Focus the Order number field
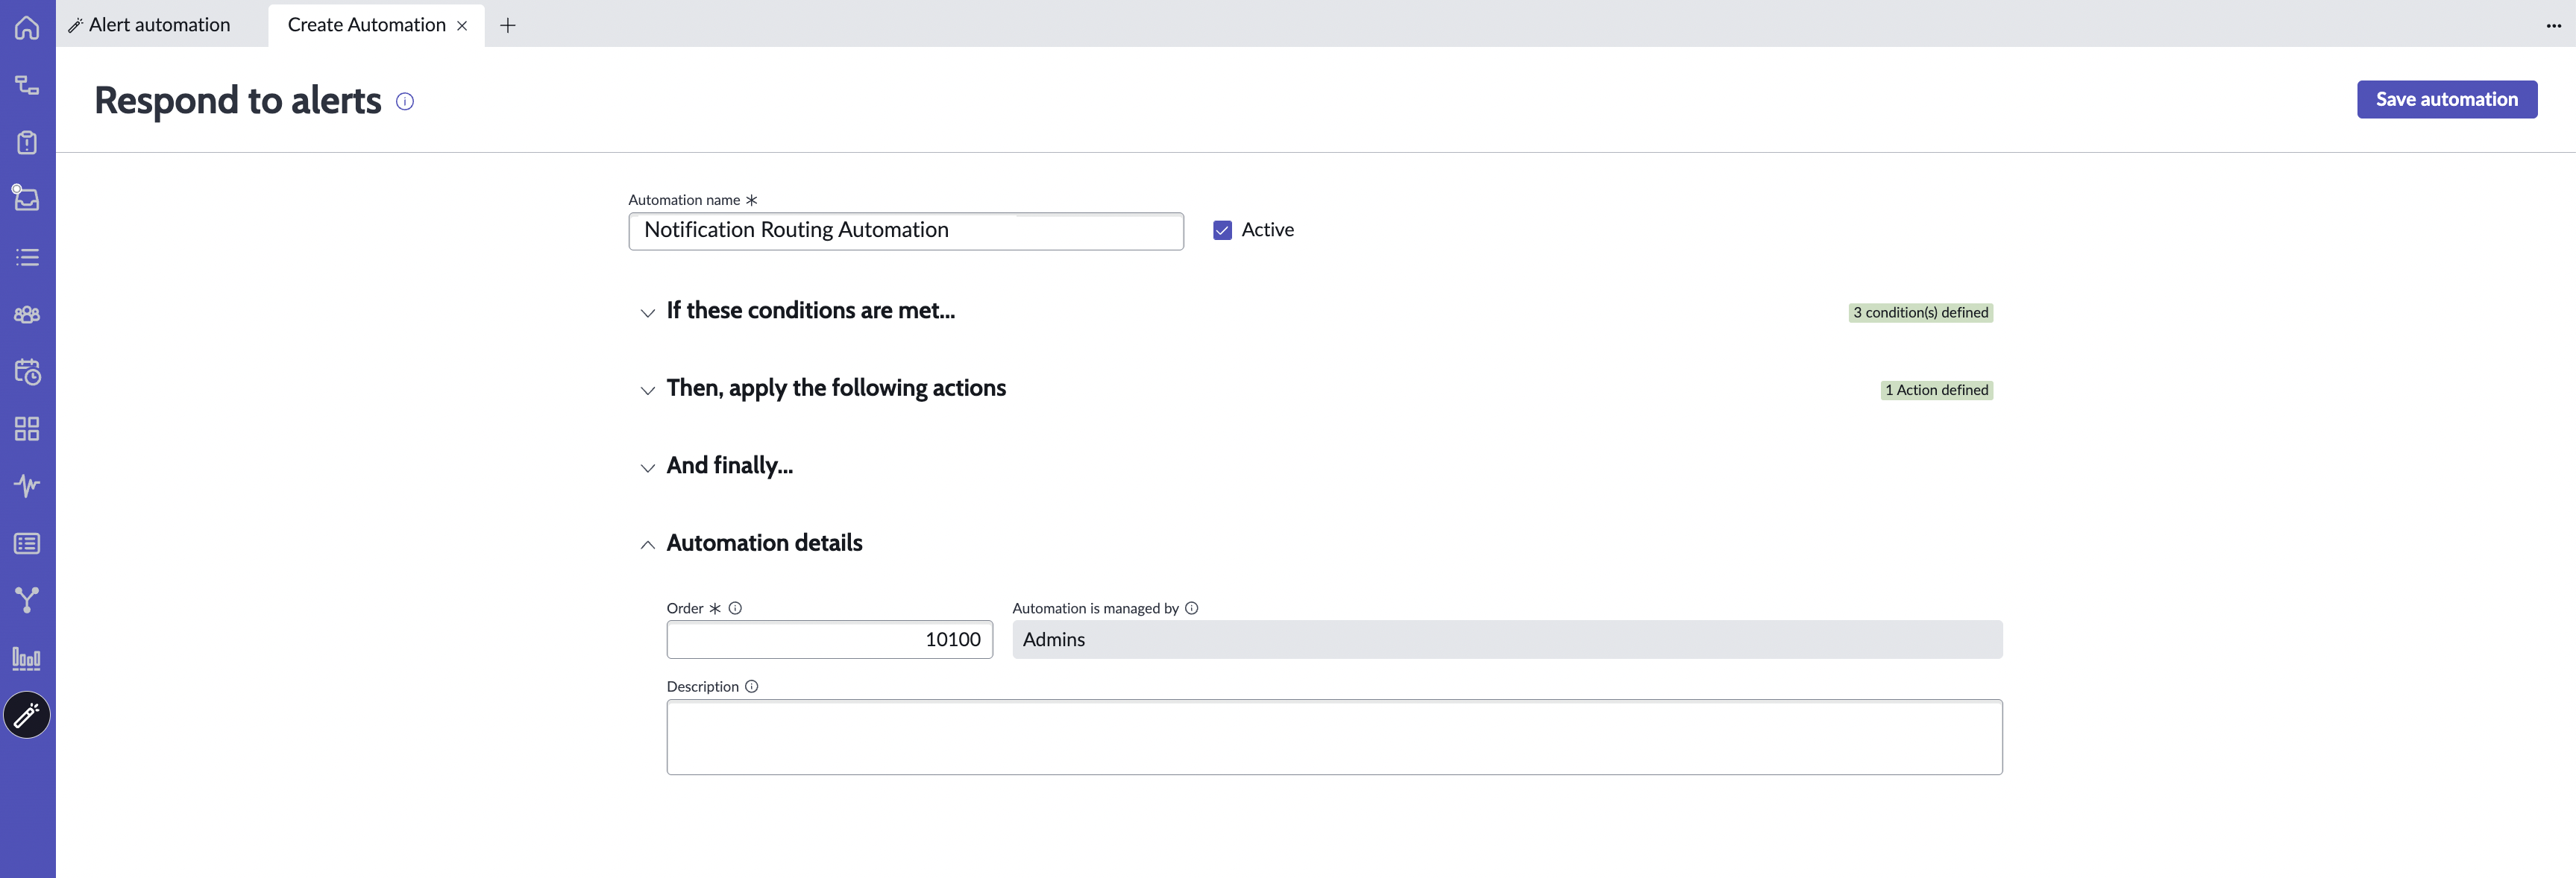Viewport: 2576px width, 878px height. click(830, 639)
